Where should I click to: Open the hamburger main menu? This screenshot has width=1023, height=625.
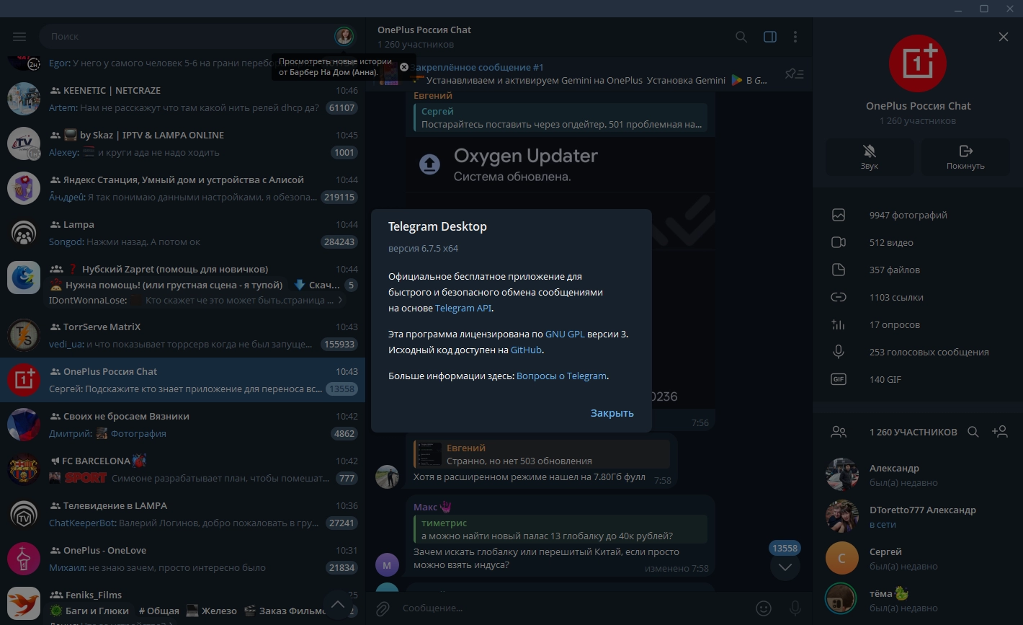point(19,36)
